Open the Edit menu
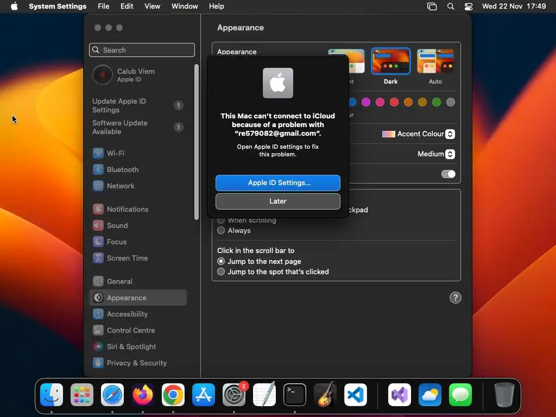Image resolution: width=556 pixels, height=417 pixels. point(127,7)
